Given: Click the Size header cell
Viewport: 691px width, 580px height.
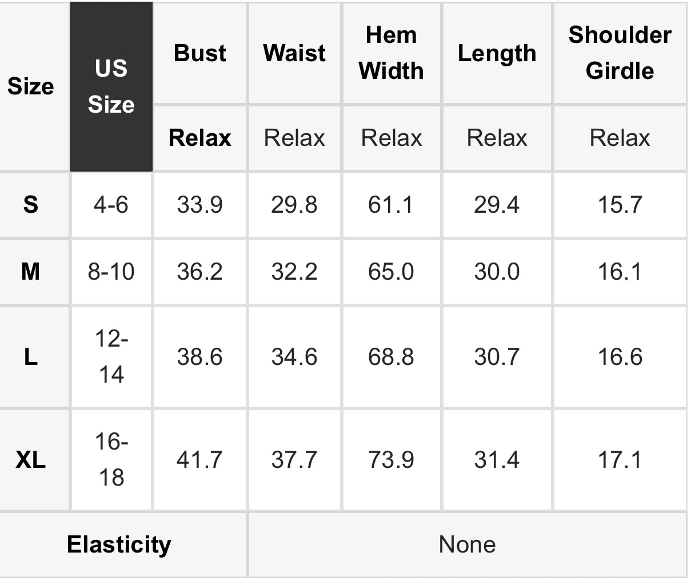Looking at the screenshot, I should point(30,86).
